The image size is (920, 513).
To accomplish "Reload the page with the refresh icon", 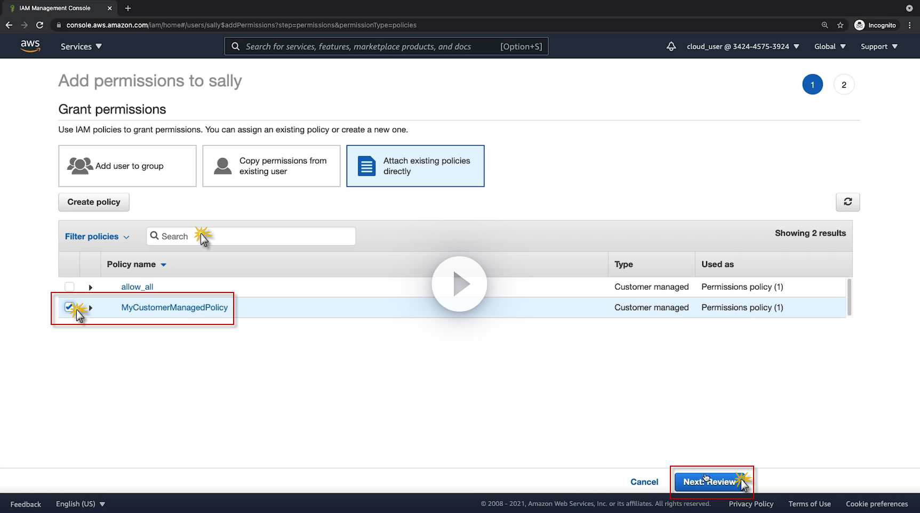I will (x=39, y=25).
